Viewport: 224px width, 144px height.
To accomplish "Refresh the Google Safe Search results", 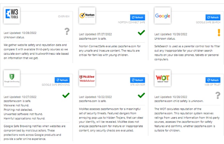I will [213, 17].
